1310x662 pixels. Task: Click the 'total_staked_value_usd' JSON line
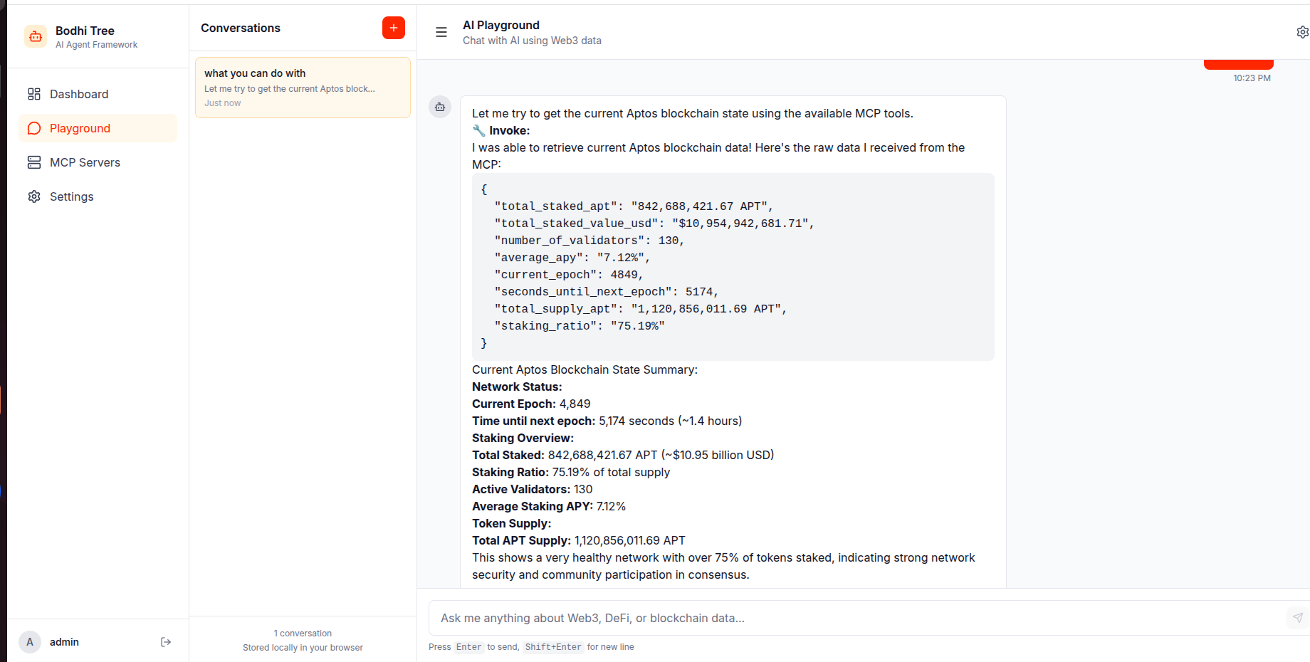point(654,224)
